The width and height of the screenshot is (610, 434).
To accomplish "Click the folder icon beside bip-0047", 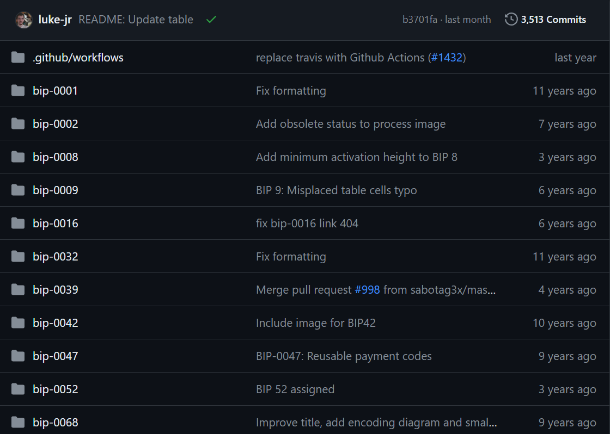I will coord(18,356).
